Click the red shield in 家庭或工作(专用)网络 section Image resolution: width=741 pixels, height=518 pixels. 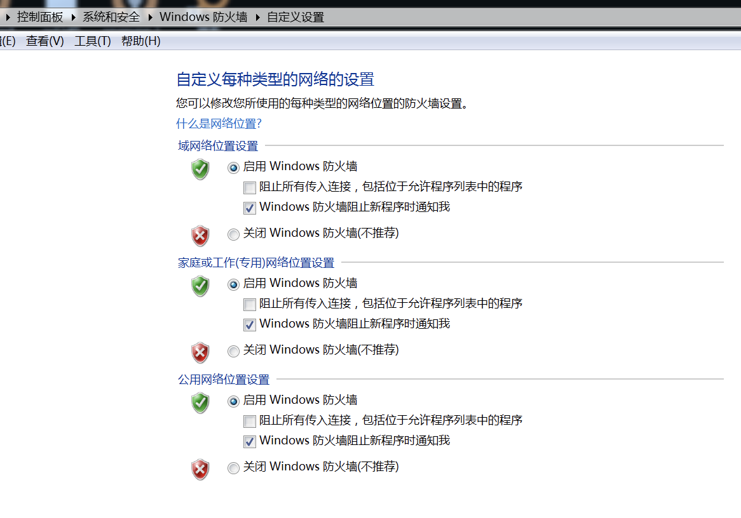point(200,352)
